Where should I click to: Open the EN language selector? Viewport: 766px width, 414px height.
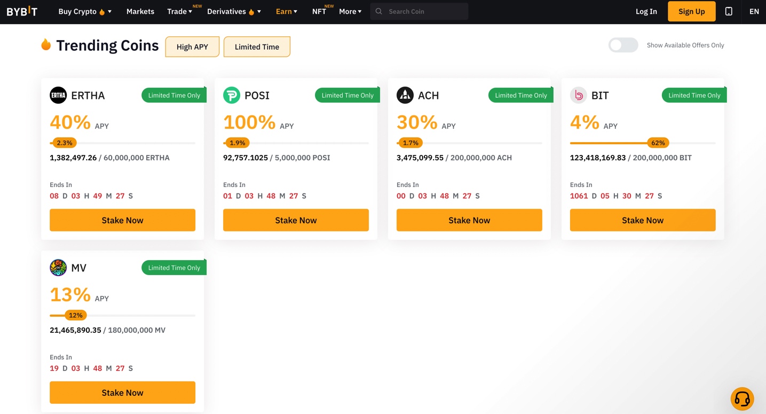click(x=754, y=11)
